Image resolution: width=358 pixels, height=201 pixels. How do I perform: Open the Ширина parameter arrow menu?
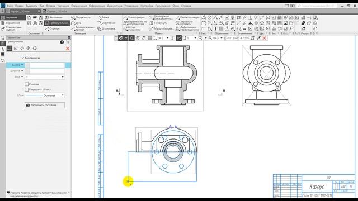pos(22,71)
